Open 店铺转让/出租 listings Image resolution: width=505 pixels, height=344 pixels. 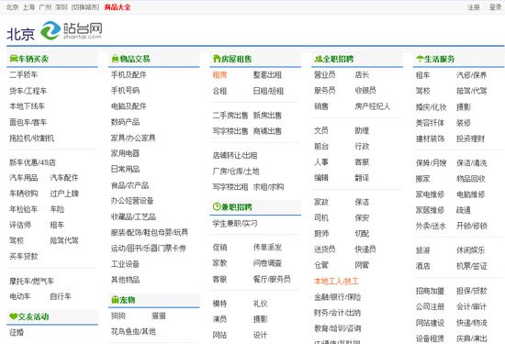point(235,156)
